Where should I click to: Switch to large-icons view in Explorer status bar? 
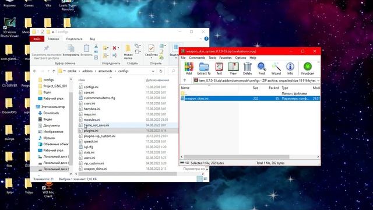tap(205, 179)
